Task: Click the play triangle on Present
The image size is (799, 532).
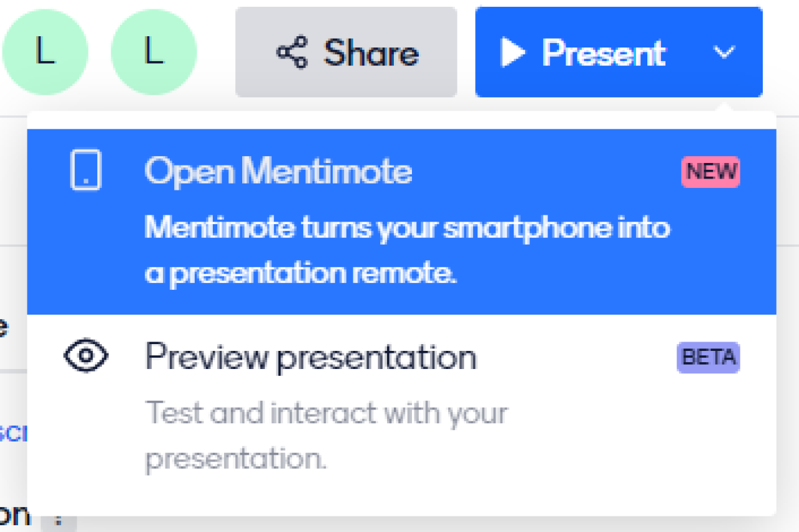Action: pyautogui.click(x=512, y=52)
